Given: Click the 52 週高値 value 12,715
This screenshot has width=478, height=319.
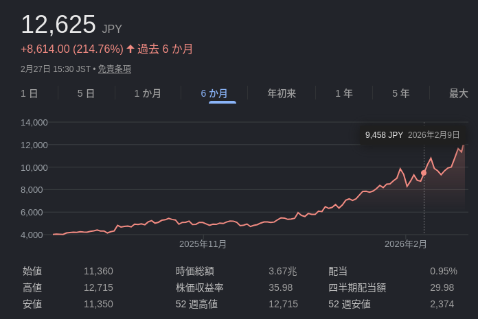Looking at the screenshot, I should pos(283,304).
